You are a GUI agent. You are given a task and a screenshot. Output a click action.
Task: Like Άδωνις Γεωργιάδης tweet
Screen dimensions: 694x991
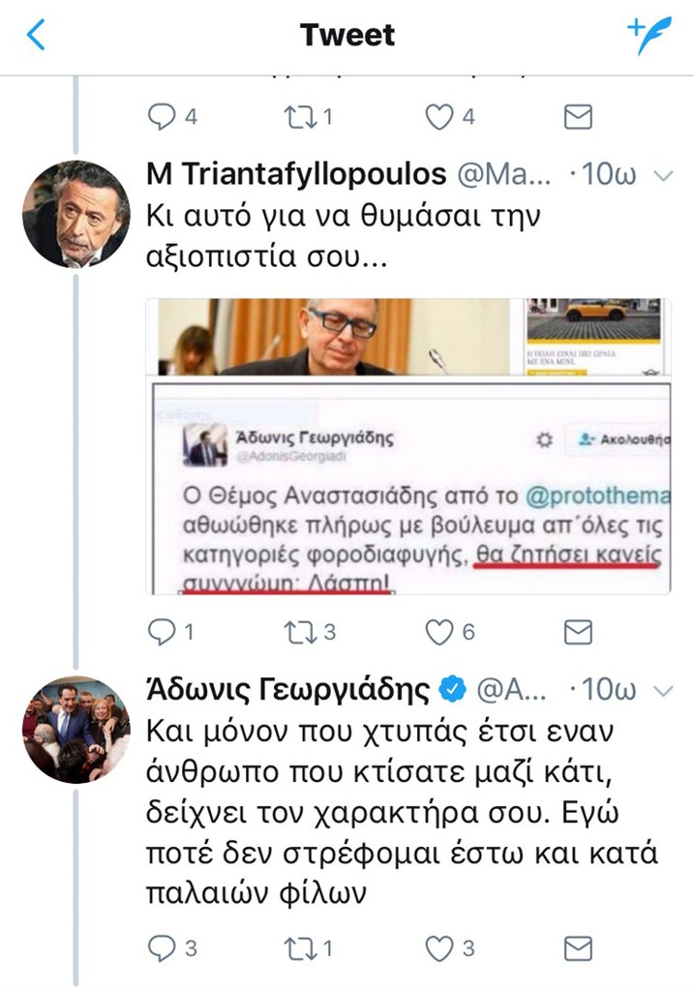(440, 947)
